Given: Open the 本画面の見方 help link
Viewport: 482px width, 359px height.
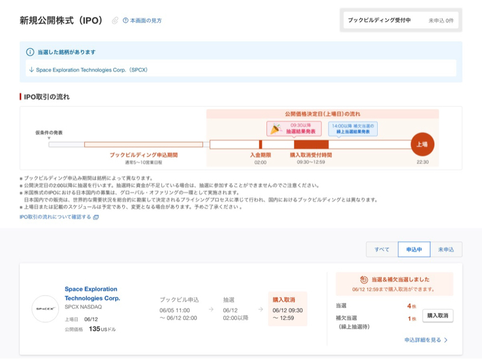Looking at the screenshot, I should click(x=146, y=20).
